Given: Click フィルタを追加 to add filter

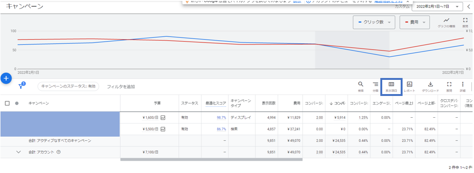Looking at the screenshot, I should [x=121, y=86].
